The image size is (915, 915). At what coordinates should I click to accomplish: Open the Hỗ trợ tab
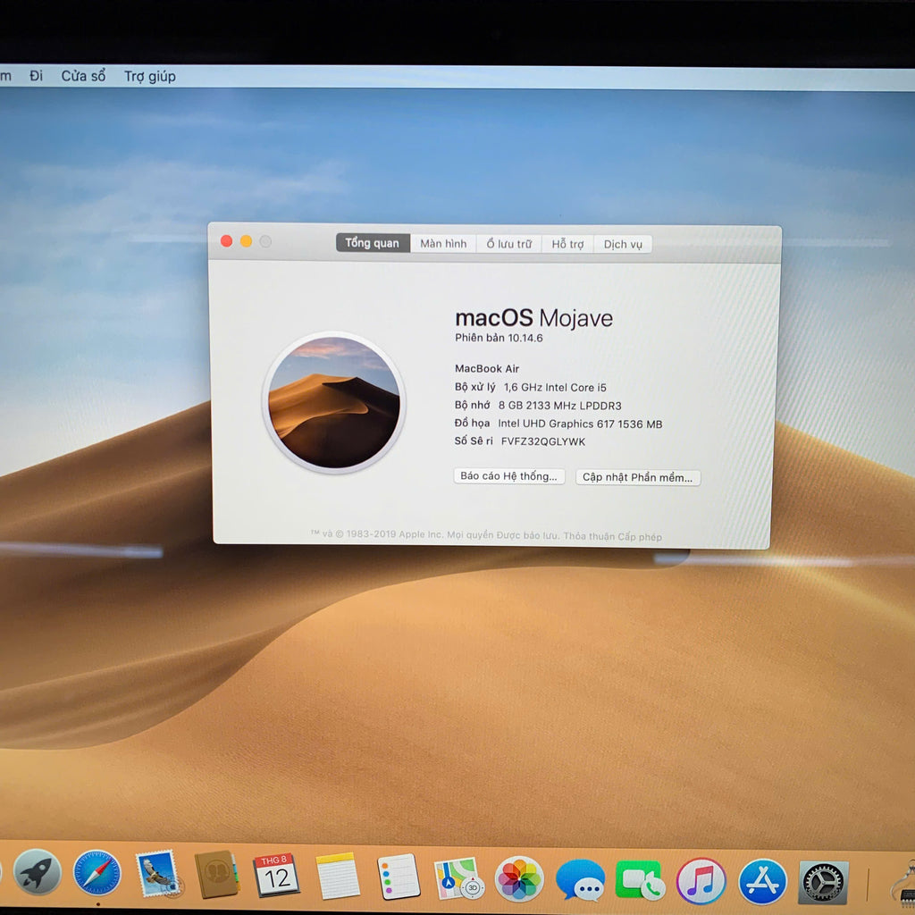pos(567,244)
